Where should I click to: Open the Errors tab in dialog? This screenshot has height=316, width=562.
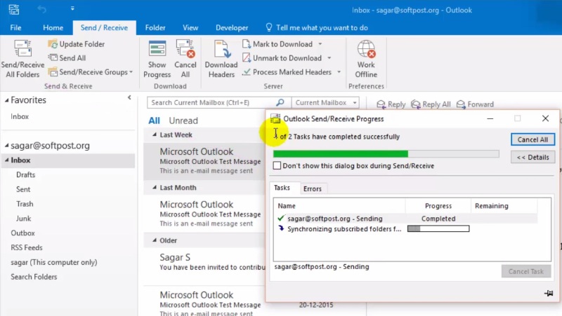click(313, 188)
